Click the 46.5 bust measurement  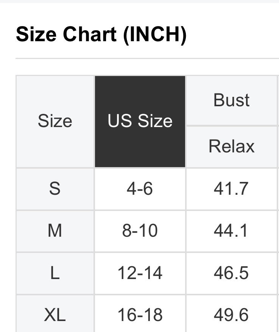[231, 273]
